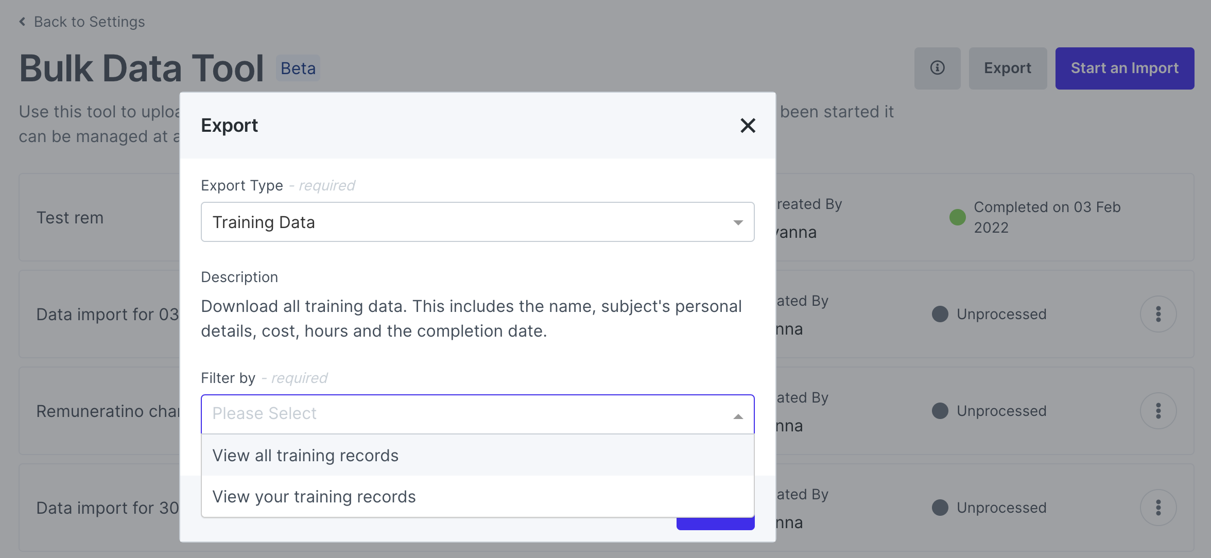Click the Beta badge next to title

[x=298, y=68]
